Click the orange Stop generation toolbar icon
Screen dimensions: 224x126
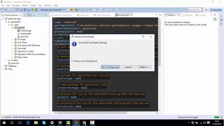[71, 10]
